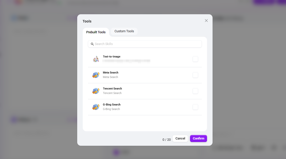
Task: Enable the Meta Search checkbox
Action: (195, 75)
